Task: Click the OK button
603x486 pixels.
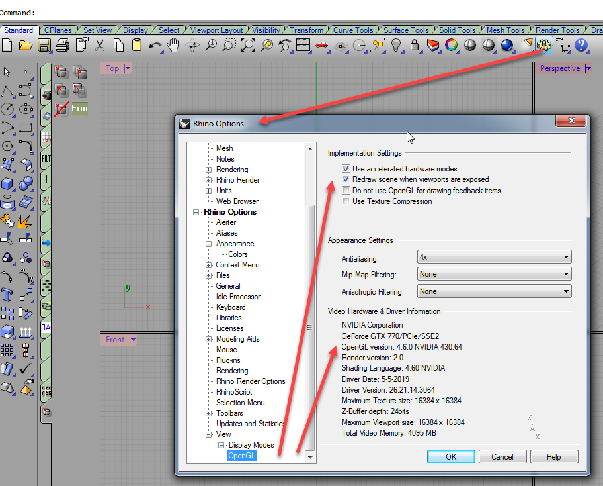Action: coord(451,456)
